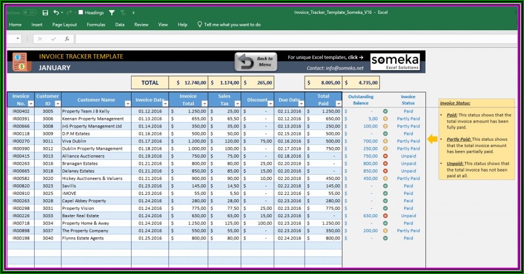Click the Insert Function fx icon
This screenshot has height=274, width=524.
tap(67, 39)
